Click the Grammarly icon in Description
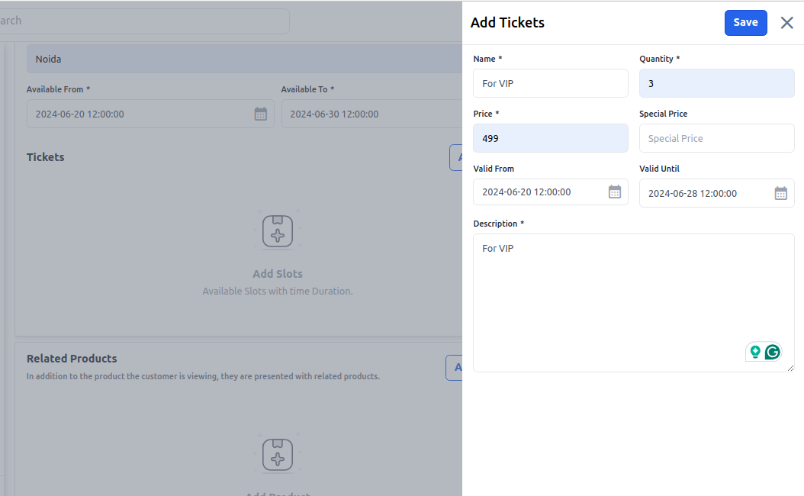The height and width of the screenshot is (496, 804). pos(773,352)
